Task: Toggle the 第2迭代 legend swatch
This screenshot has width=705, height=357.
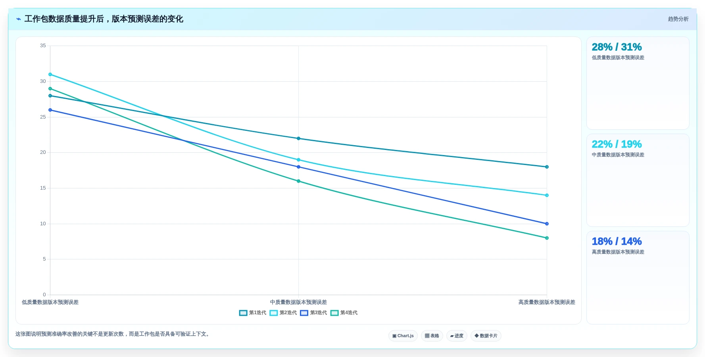Action: pyautogui.click(x=274, y=313)
